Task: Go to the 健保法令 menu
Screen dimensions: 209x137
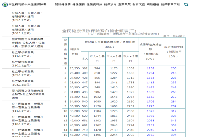Action: 110,5
